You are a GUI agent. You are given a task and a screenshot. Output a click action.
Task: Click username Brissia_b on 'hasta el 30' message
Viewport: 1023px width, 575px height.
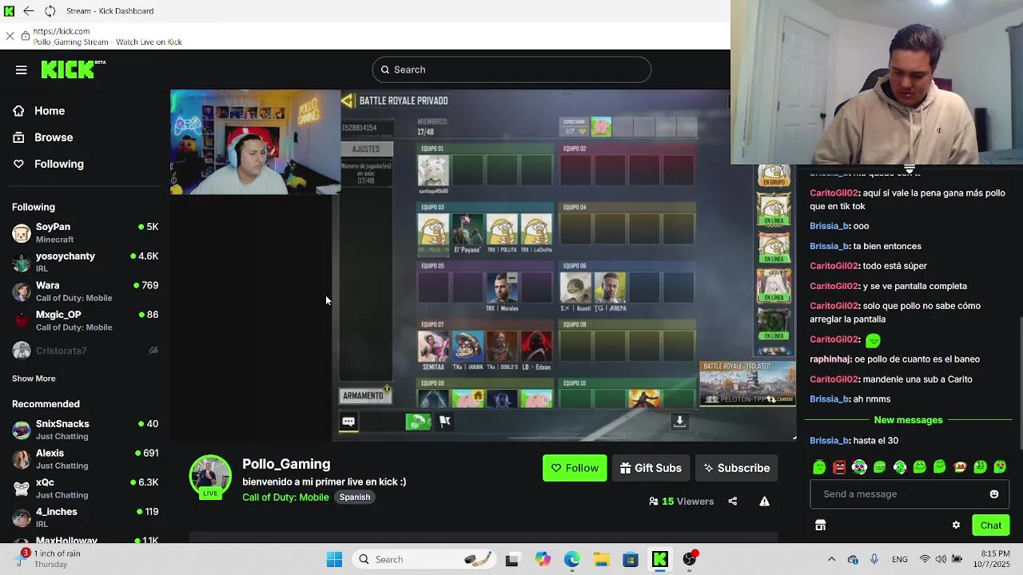click(829, 441)
